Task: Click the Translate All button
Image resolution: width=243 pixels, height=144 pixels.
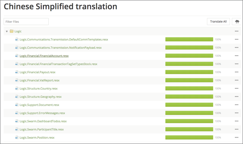Action: click(218, 22)
